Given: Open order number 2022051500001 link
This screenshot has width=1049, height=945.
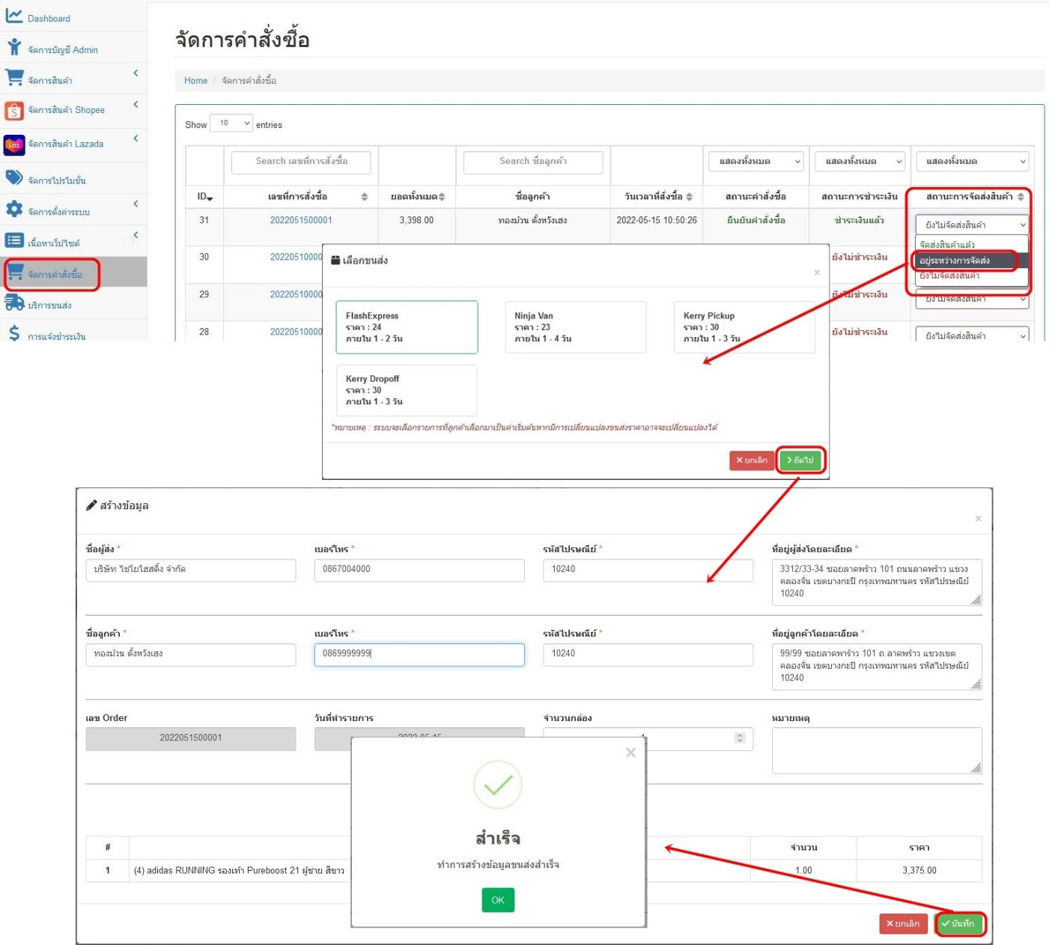Looking at the screenshot, I should (x=301, y=220).
